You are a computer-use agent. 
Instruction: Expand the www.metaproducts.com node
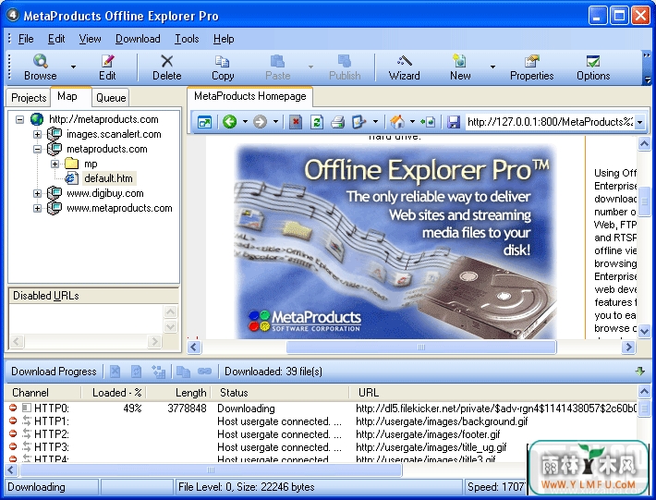(x=37, y=208)
